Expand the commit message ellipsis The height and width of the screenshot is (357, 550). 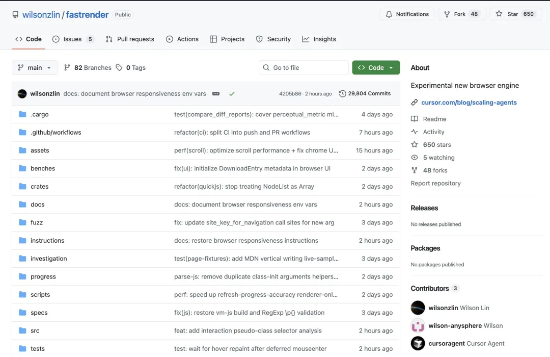coord(216,94)
